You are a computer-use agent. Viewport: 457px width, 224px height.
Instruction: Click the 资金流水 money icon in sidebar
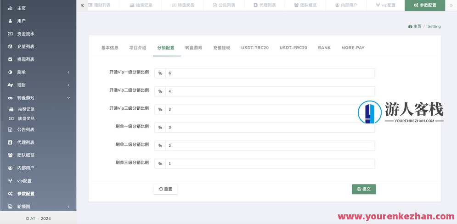point(10,34)
